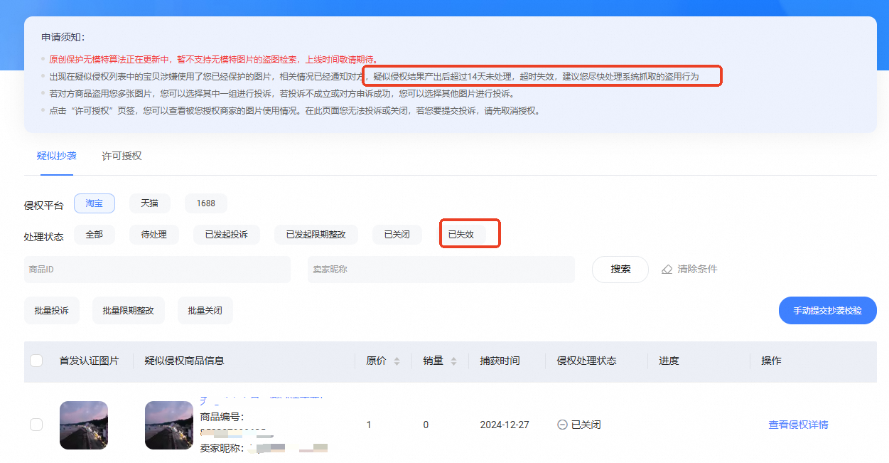Sort by 销量 using sort arrows
Viewport: 889px width, 463px height.
click(x=453, y=361)
